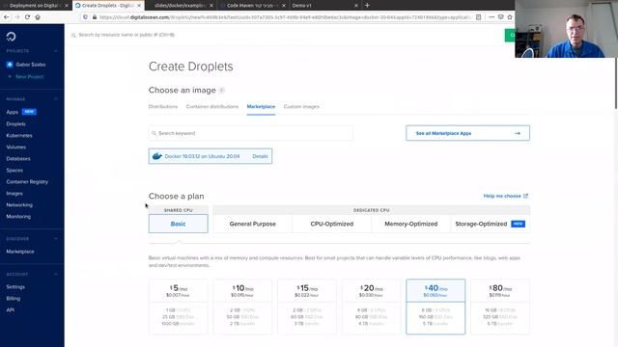Viewport: 618px width, 347px height.
Task: Open browser home page icon
Action: 38,17
